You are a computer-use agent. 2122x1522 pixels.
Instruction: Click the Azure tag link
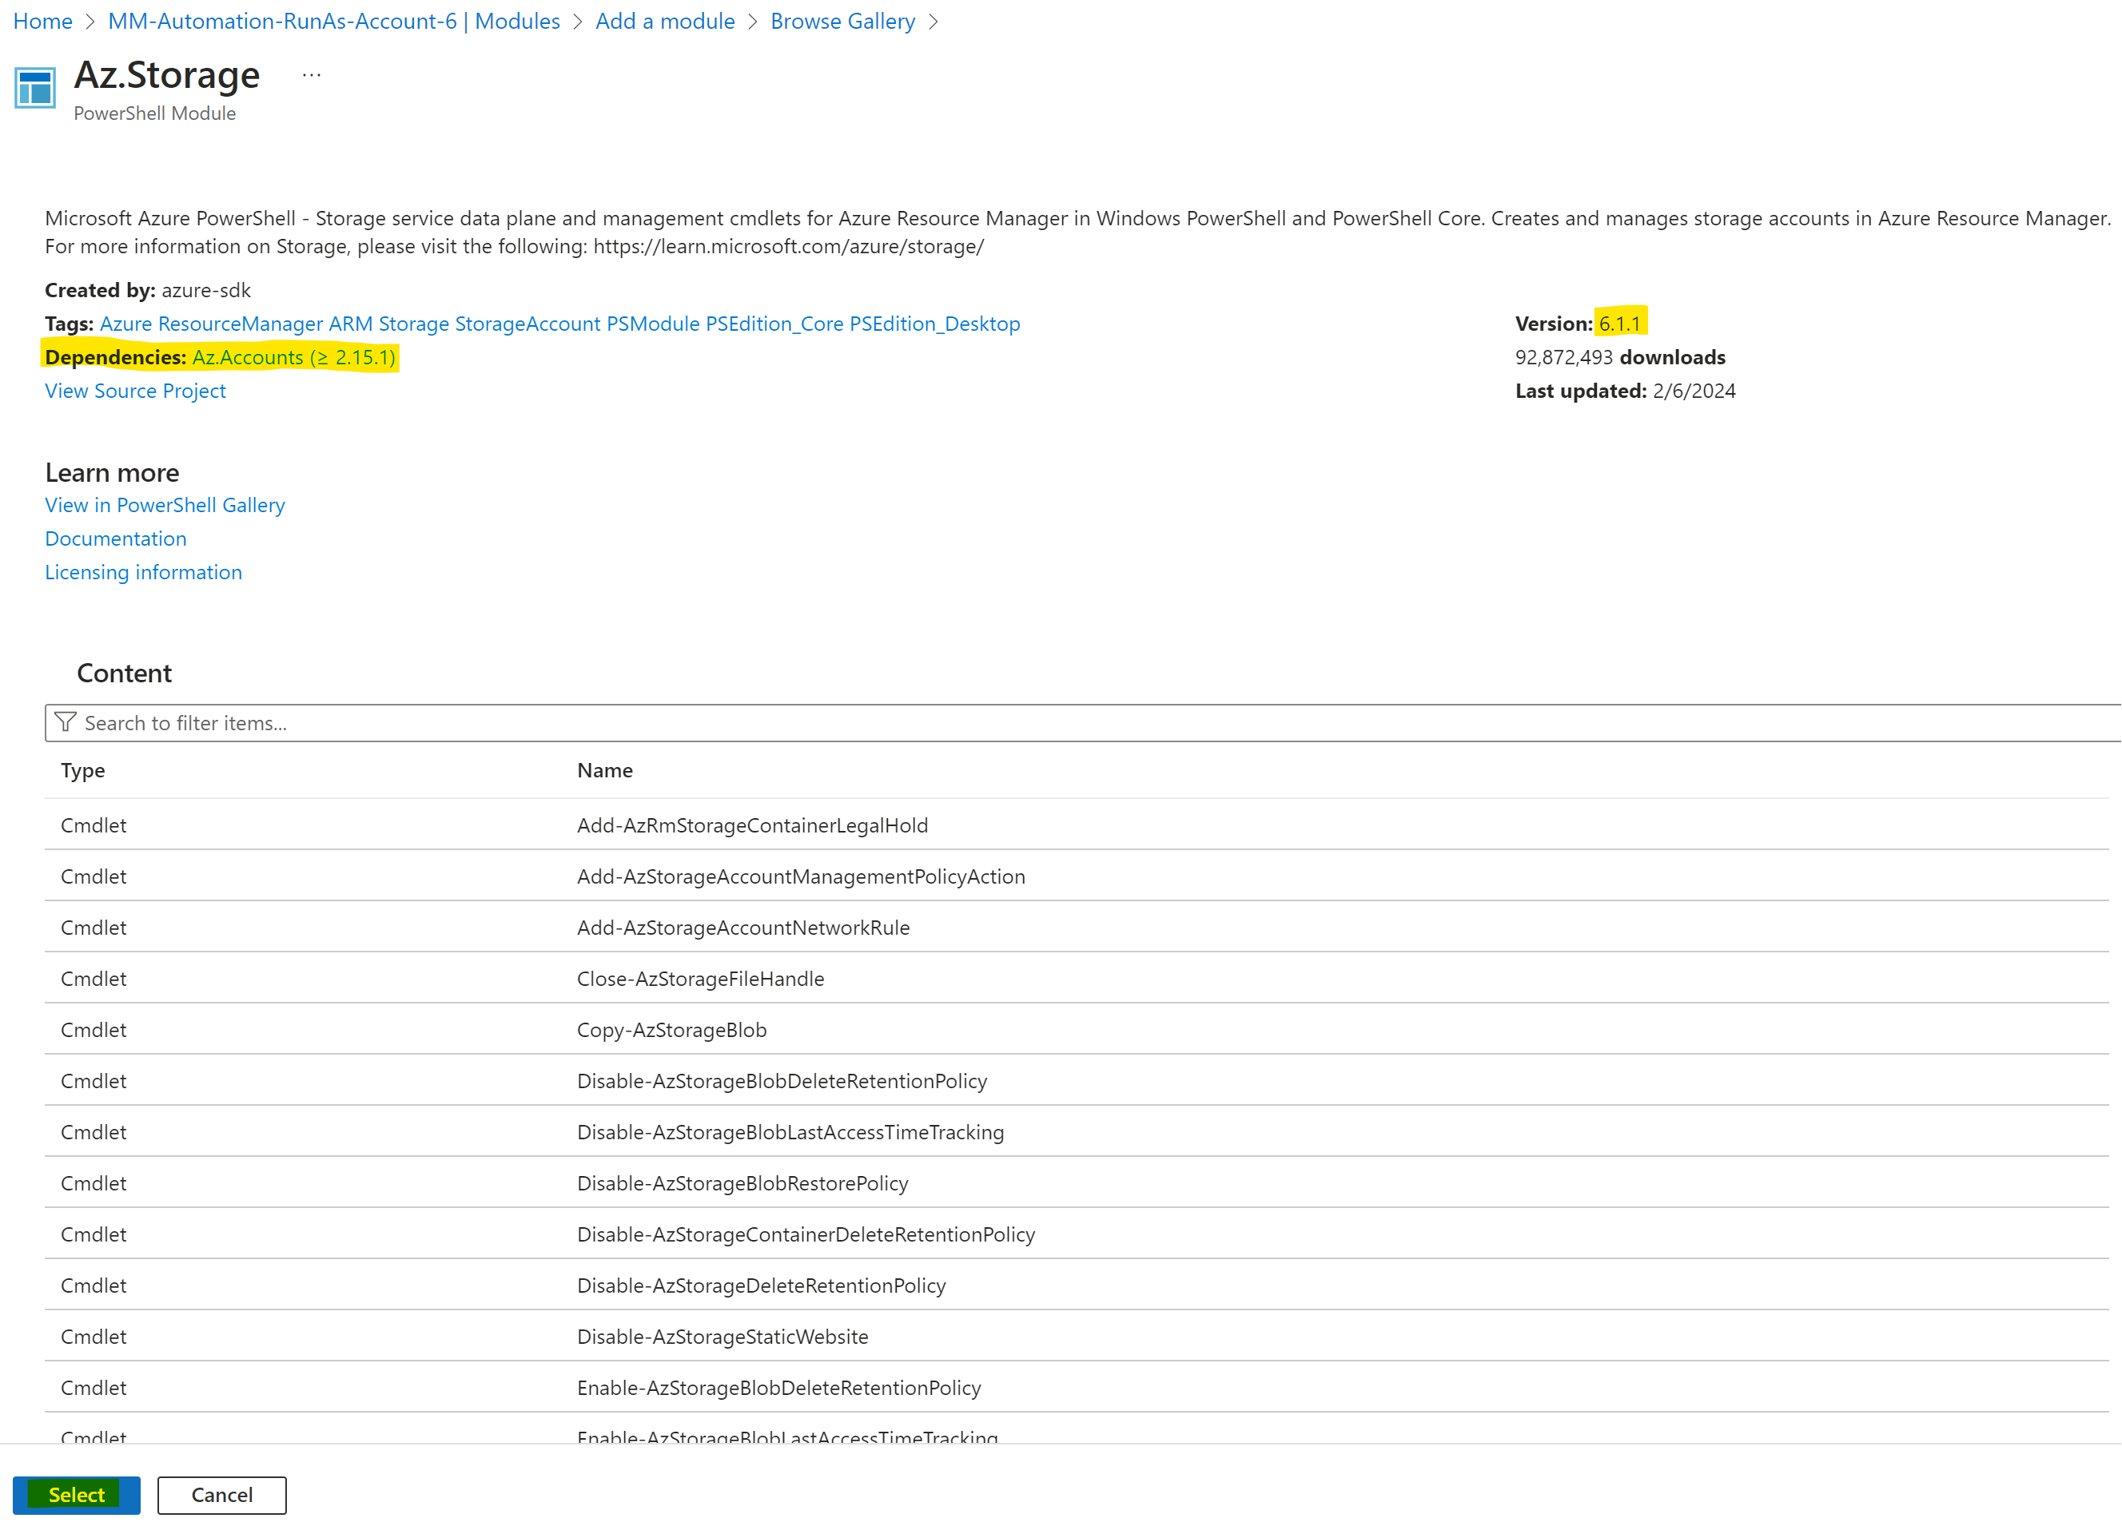[x=126, y=324]
